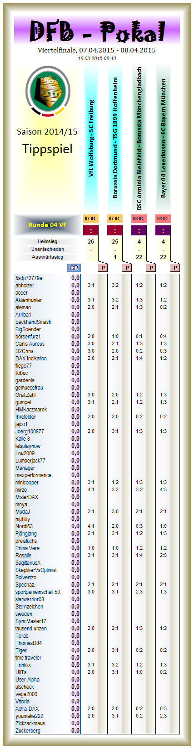Click the Heimsieg count 26
194x749 pixels.
(x=91, y=241)
